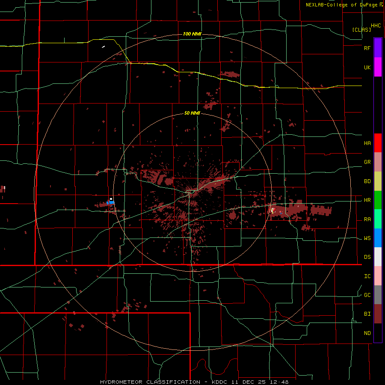This screenshot has width=385, height=385.
Task: Click the 'HR' legend label
Action: click(x=367, y=200)
